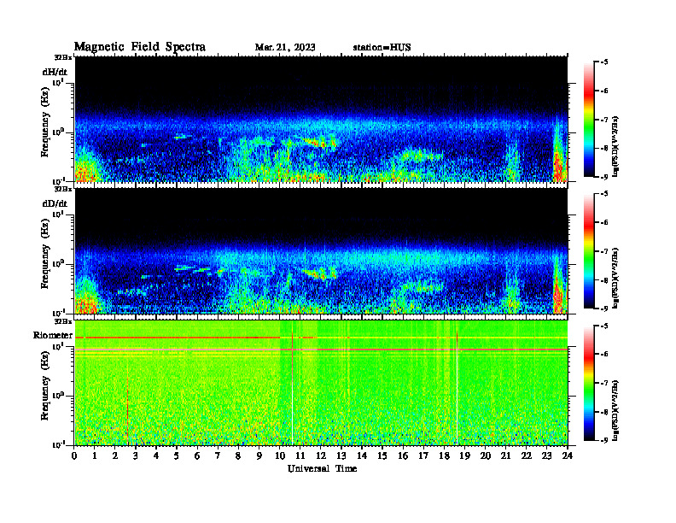Click the dD/dt spectrogram plot area

click(321, 250)
